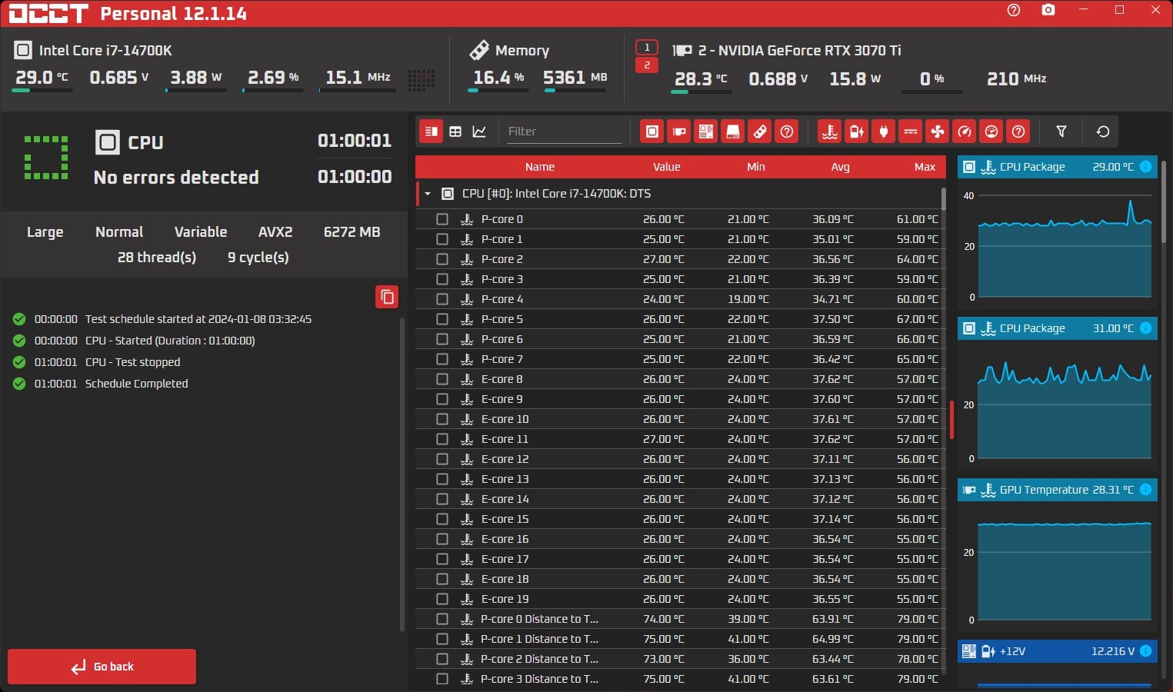Click the Intel Core i7-14700K header label
1173x692 pixels.
(105, 51)
